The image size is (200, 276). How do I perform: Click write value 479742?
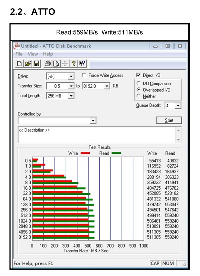pos(154,204)
